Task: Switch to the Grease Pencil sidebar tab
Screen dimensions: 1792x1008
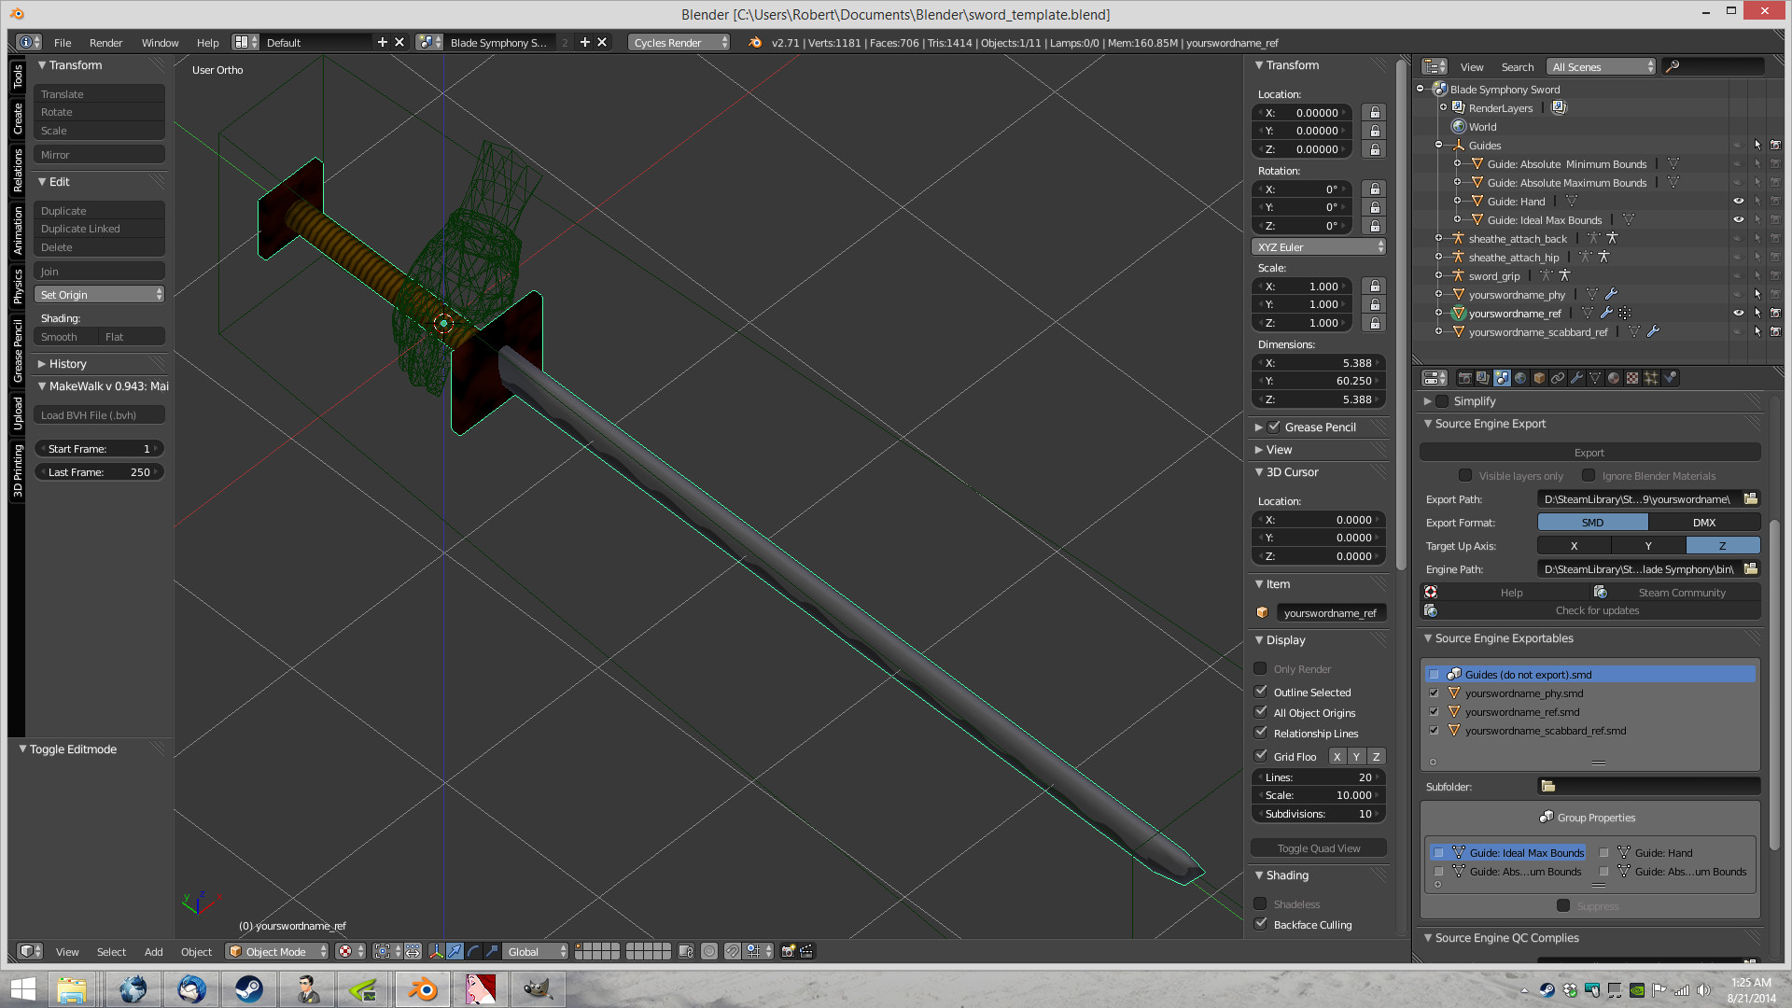Action: tap(17, 351)
